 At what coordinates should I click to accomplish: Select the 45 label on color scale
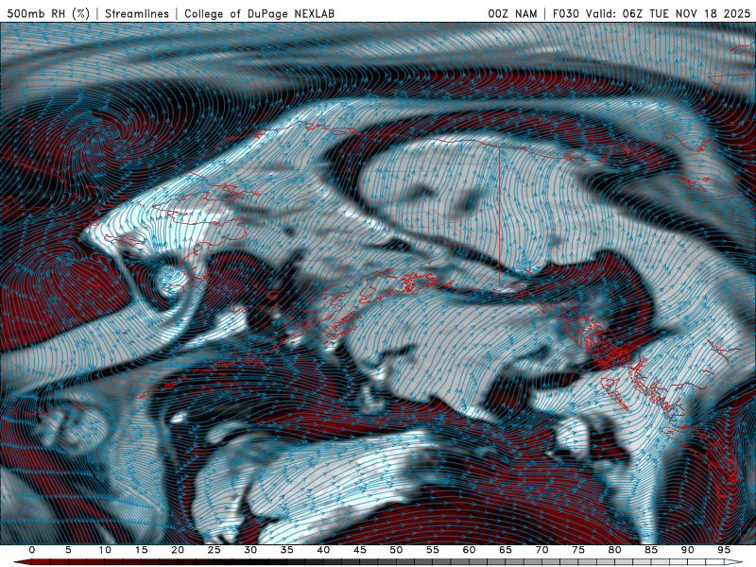pyautogui.click(x=360, y=550)
